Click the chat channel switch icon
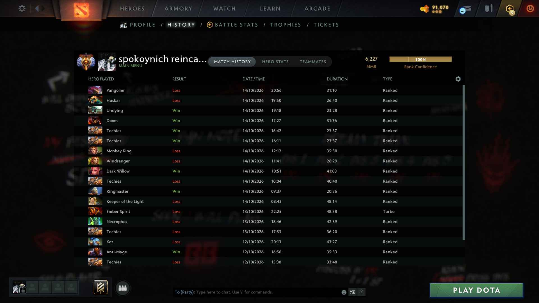Image resolution: width=539 pixels, height=303 pixels. pos(353,292)
